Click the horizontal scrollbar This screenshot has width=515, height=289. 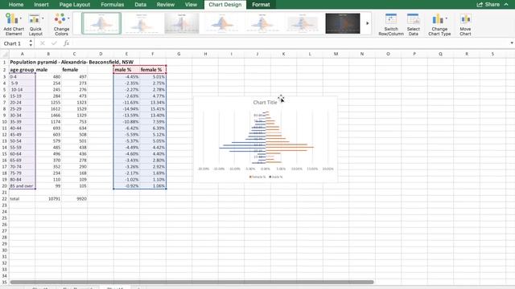[x=192, y=282]
